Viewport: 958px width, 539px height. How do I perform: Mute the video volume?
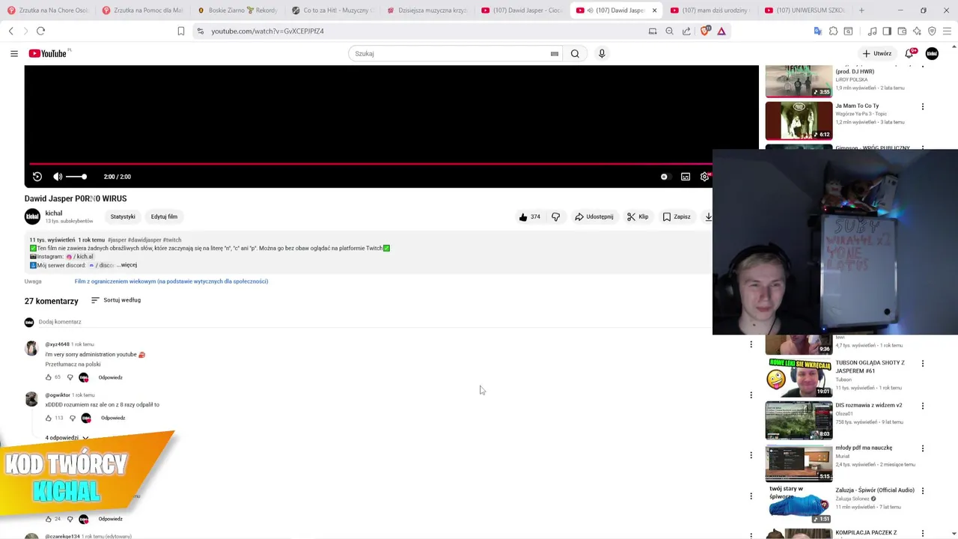[x=58, y=177]
